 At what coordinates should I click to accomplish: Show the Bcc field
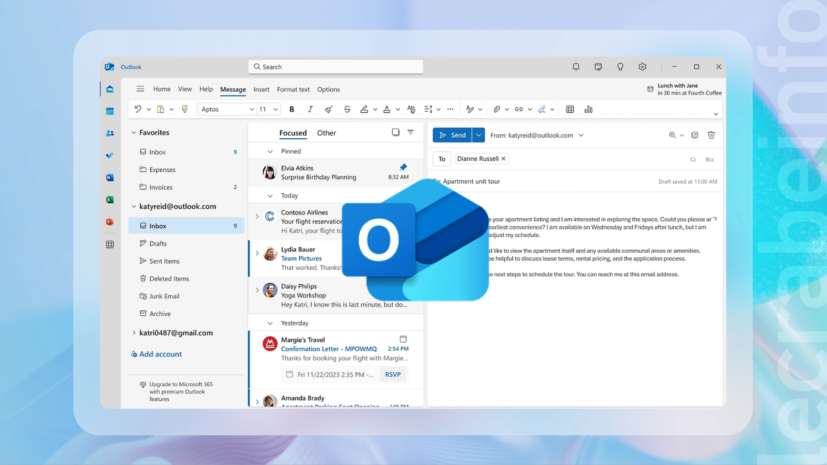[710, 160]
